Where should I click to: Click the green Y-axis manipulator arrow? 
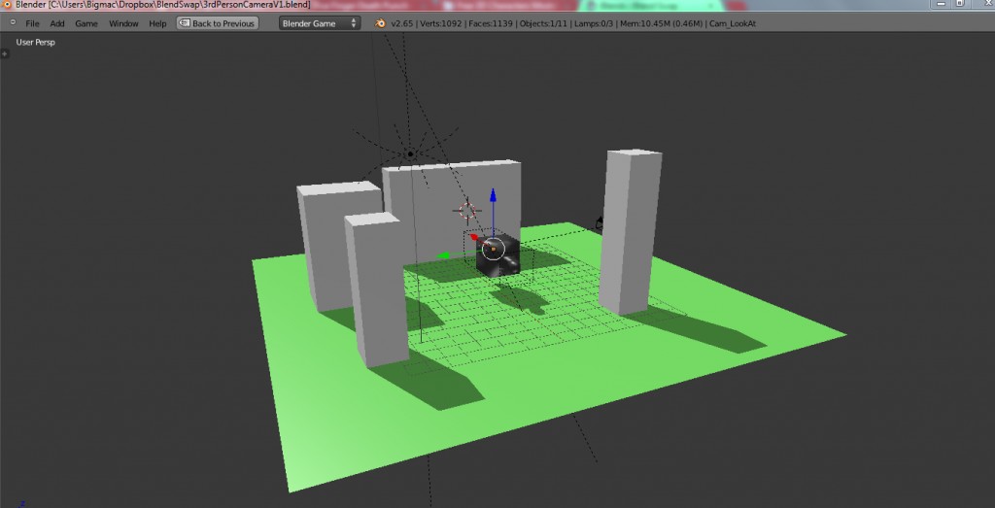click(443, 255)
